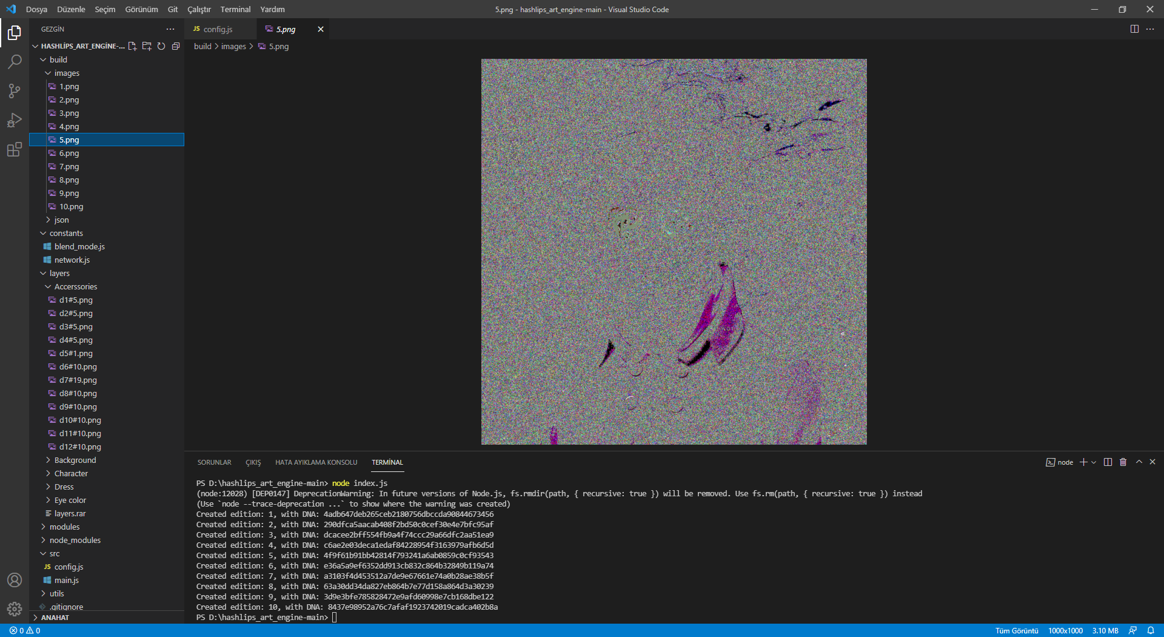Image resolution: width=1164 pixels, height=637 pixels.
Task: Expand the json folder
Action: (107, 220)
